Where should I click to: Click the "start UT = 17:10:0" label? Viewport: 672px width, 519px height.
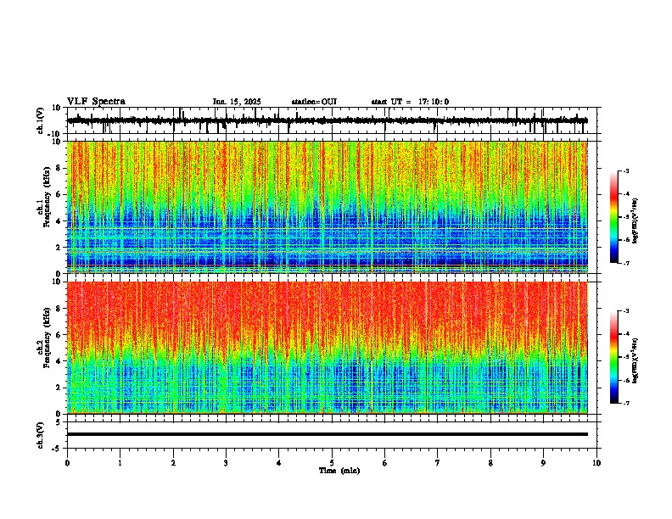click(x=410, y=102)
